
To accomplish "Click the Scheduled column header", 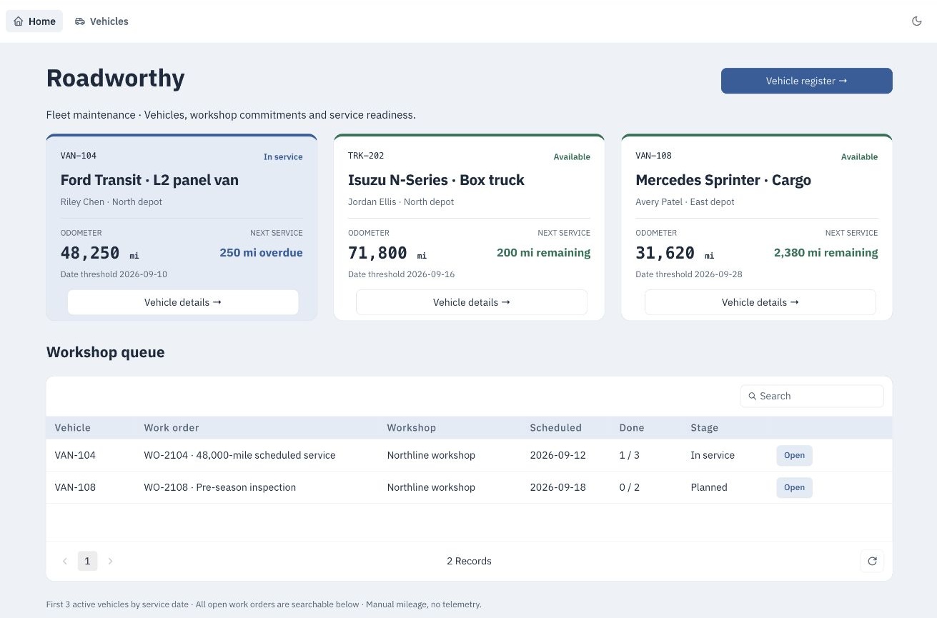I will pyautogui.click(x=555, y=427).
